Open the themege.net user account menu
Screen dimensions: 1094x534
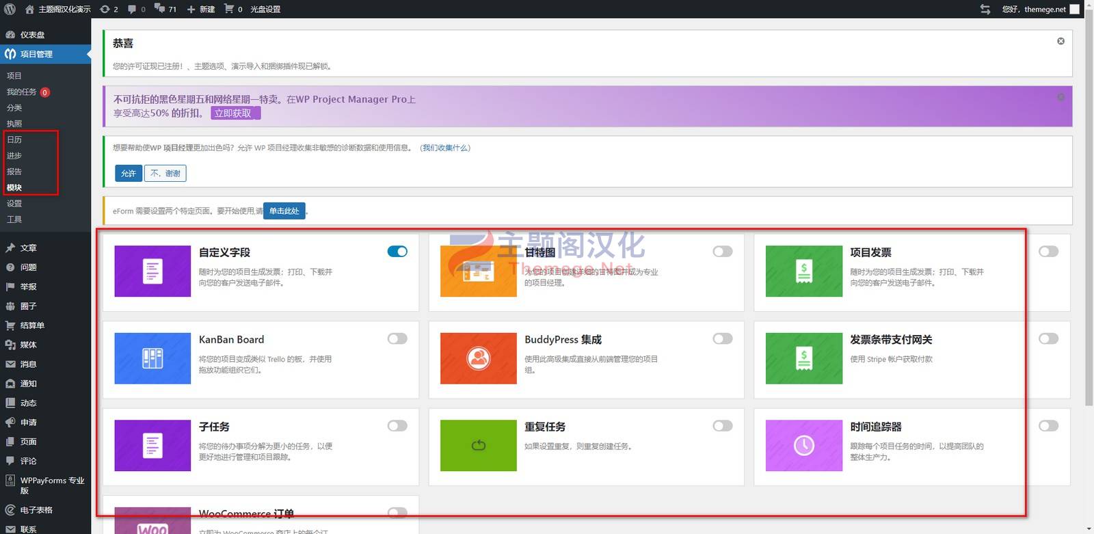1041,9
